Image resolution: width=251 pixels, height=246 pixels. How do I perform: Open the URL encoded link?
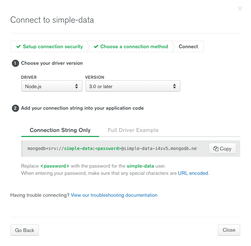pyautogui.click(x=193, y=173)
